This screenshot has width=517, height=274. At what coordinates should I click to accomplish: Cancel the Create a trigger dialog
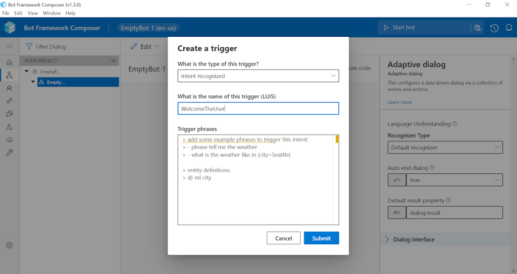pyautogui.click(x=283, y=238)
